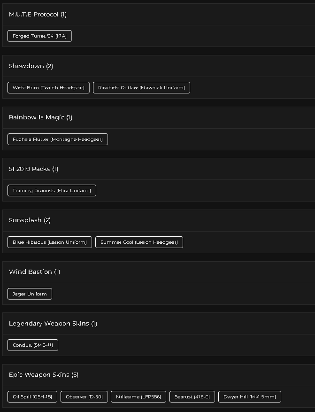Collapse the M.U.T.E Protocol section header
The image size is (315, 412).
(159, 15)
